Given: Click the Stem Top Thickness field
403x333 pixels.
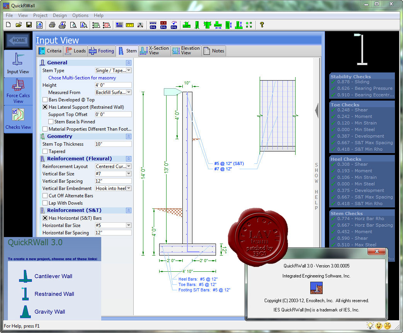Looking at the screenshot, I should pos(113,144).
